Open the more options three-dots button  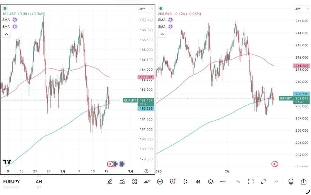(223, 182)
